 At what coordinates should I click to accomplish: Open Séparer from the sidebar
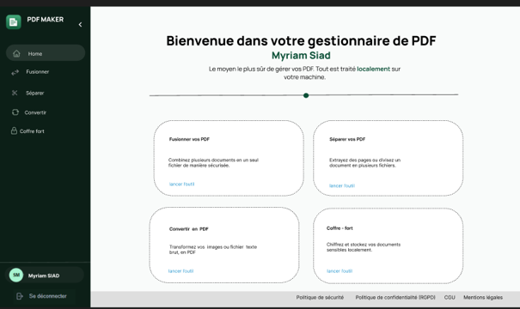35,93
